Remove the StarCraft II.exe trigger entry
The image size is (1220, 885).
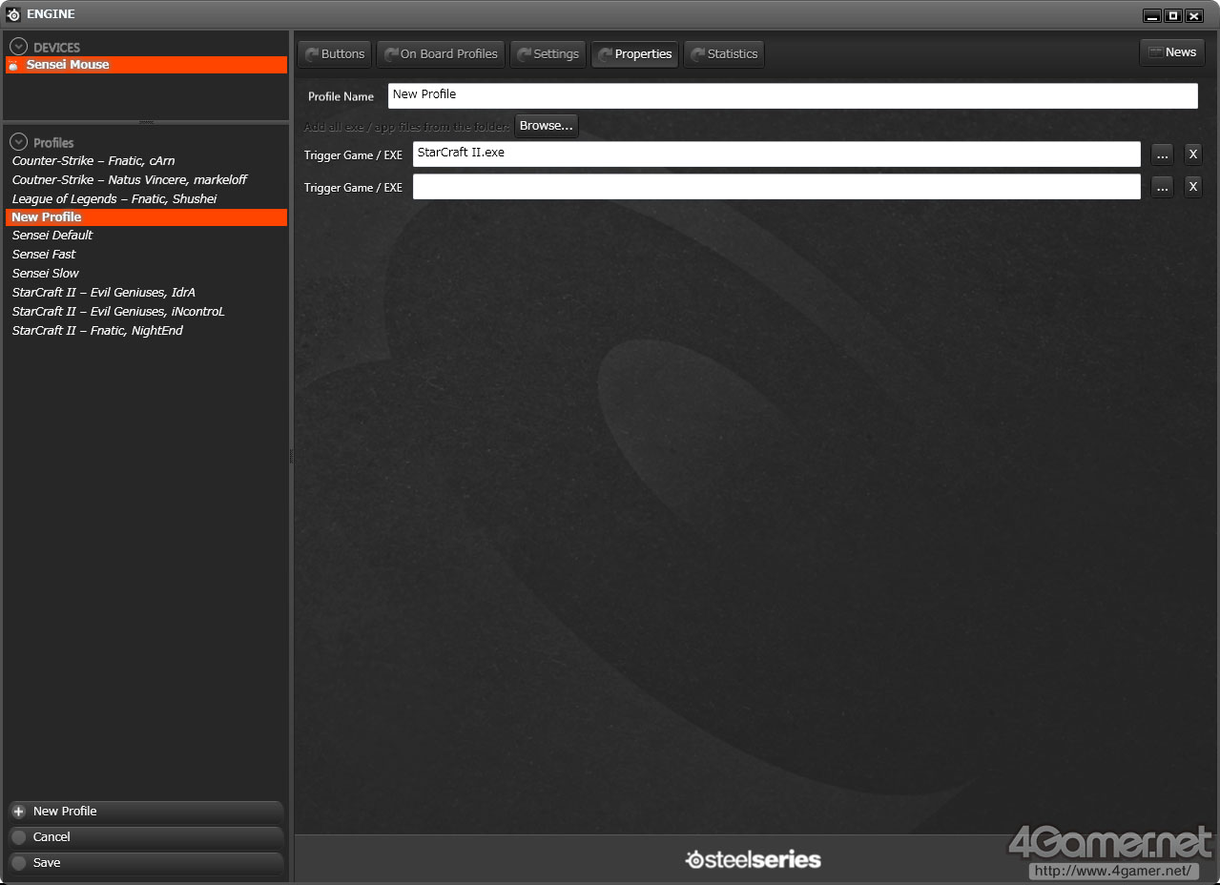[1193, 154]
